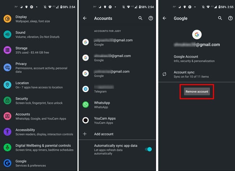
Task: Tap the first gmail.com account address
Action: coord(113,40)
